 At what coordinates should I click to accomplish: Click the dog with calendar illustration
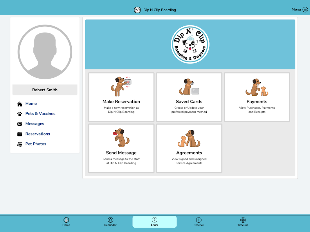(121, 86)
